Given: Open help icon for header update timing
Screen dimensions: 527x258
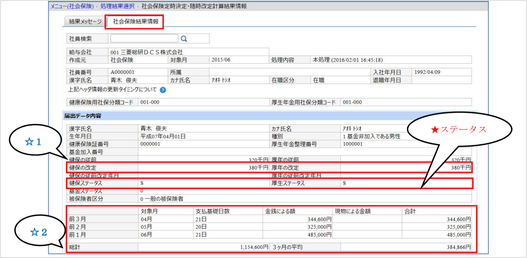Looking at the screenshot, I should (x=163, y=90).
